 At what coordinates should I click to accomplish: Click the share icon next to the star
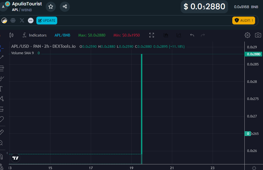click(65, 7)
